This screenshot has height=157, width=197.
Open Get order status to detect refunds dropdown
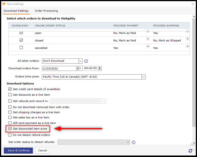(128, 142)
